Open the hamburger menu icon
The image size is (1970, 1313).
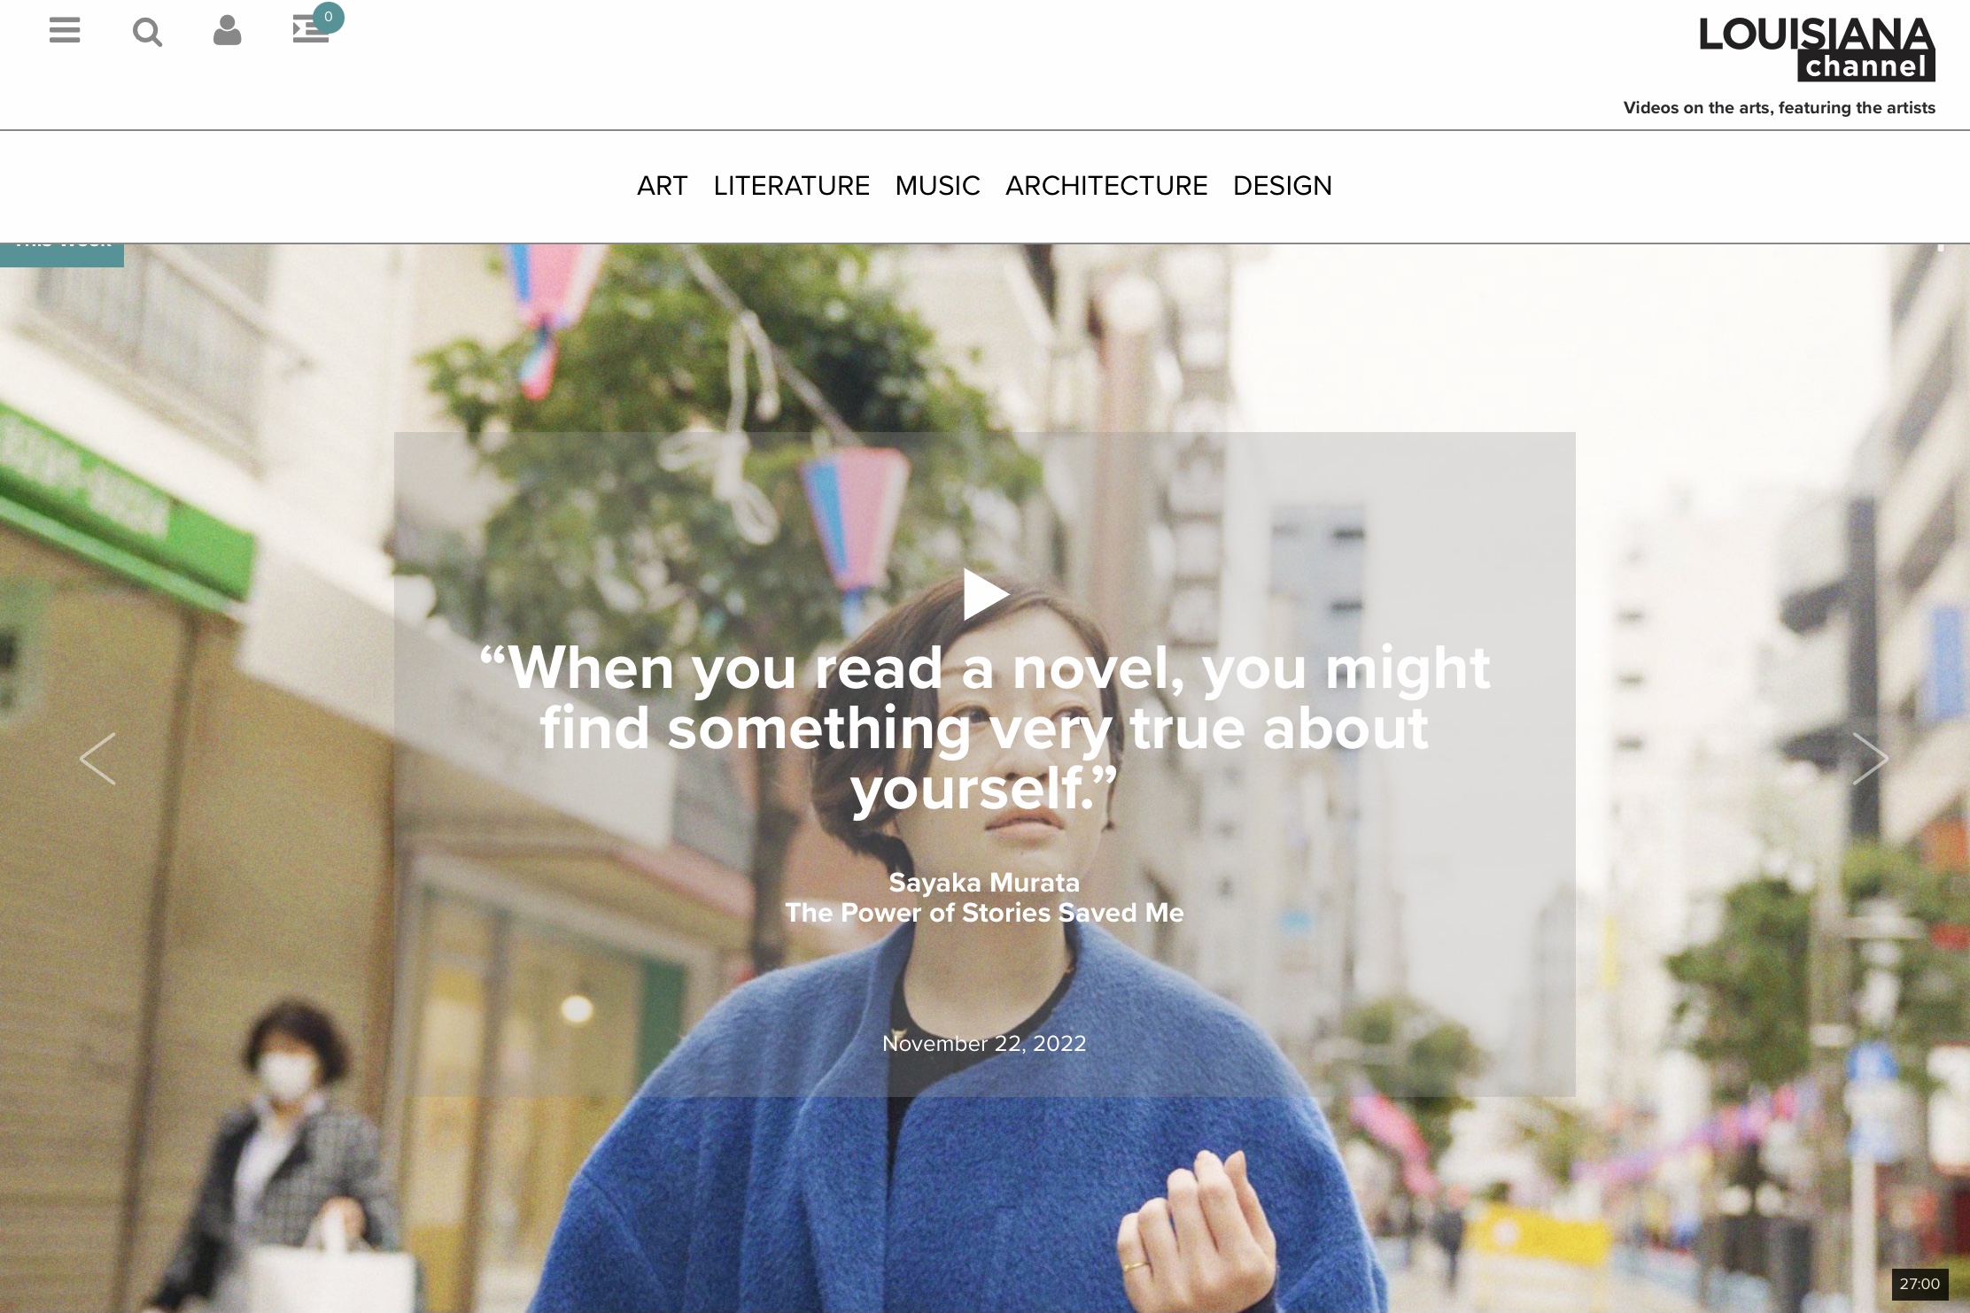click(65, 31)
